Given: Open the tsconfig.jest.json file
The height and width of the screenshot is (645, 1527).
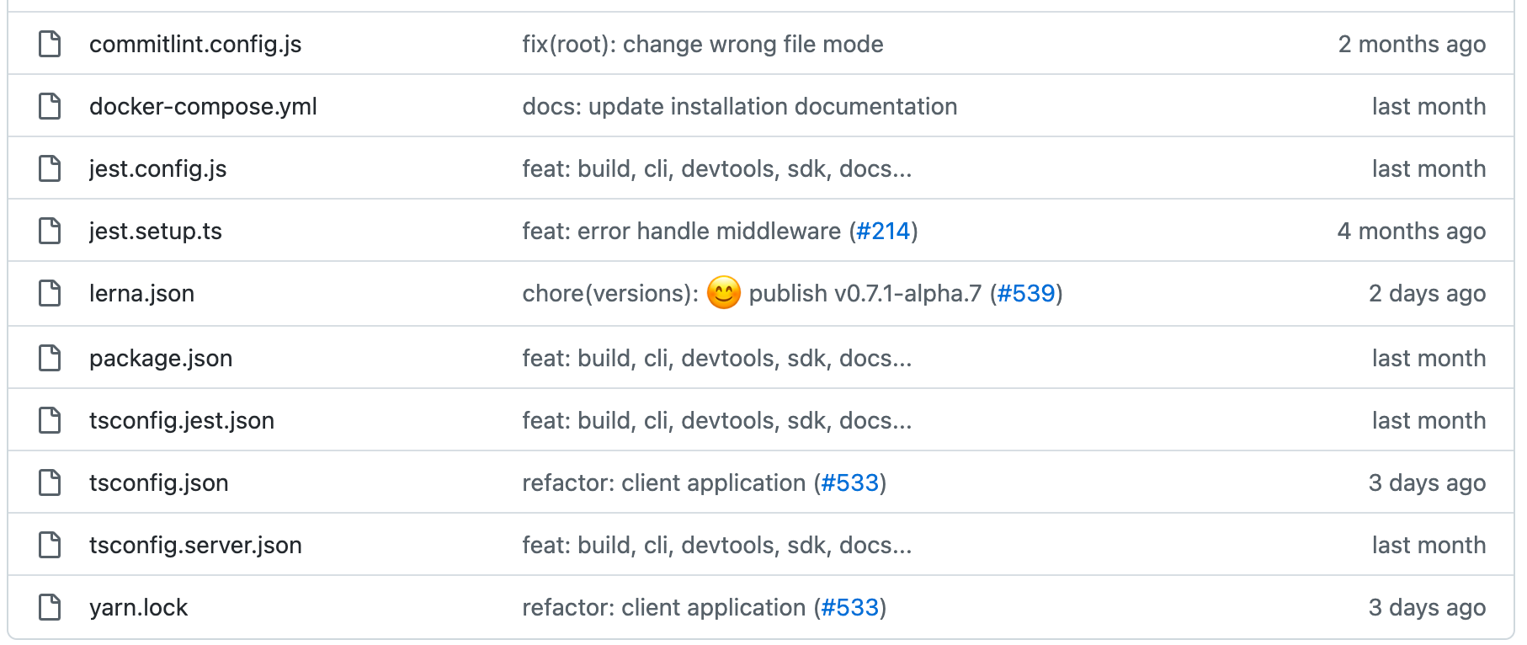Looking at the screenshot, I should click(x=182, y=418).
